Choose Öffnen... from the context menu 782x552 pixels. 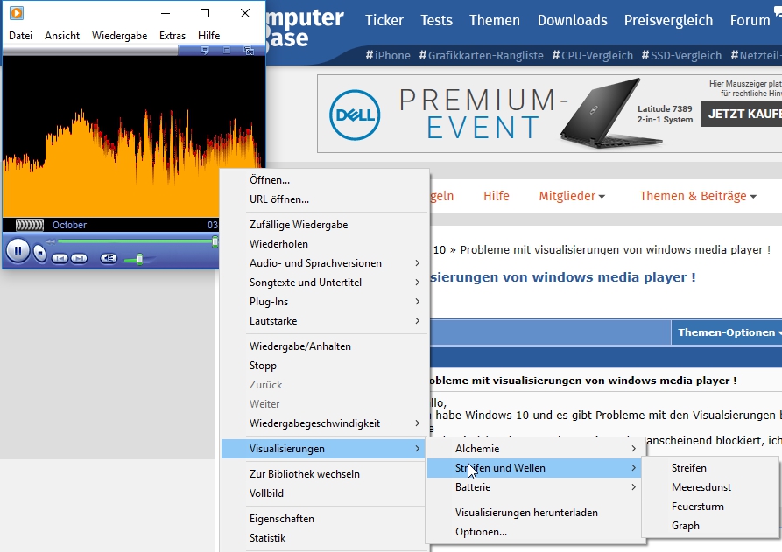click(325, 180)
